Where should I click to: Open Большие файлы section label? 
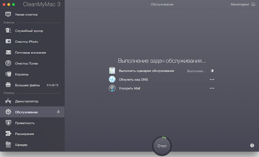[27, 85]
